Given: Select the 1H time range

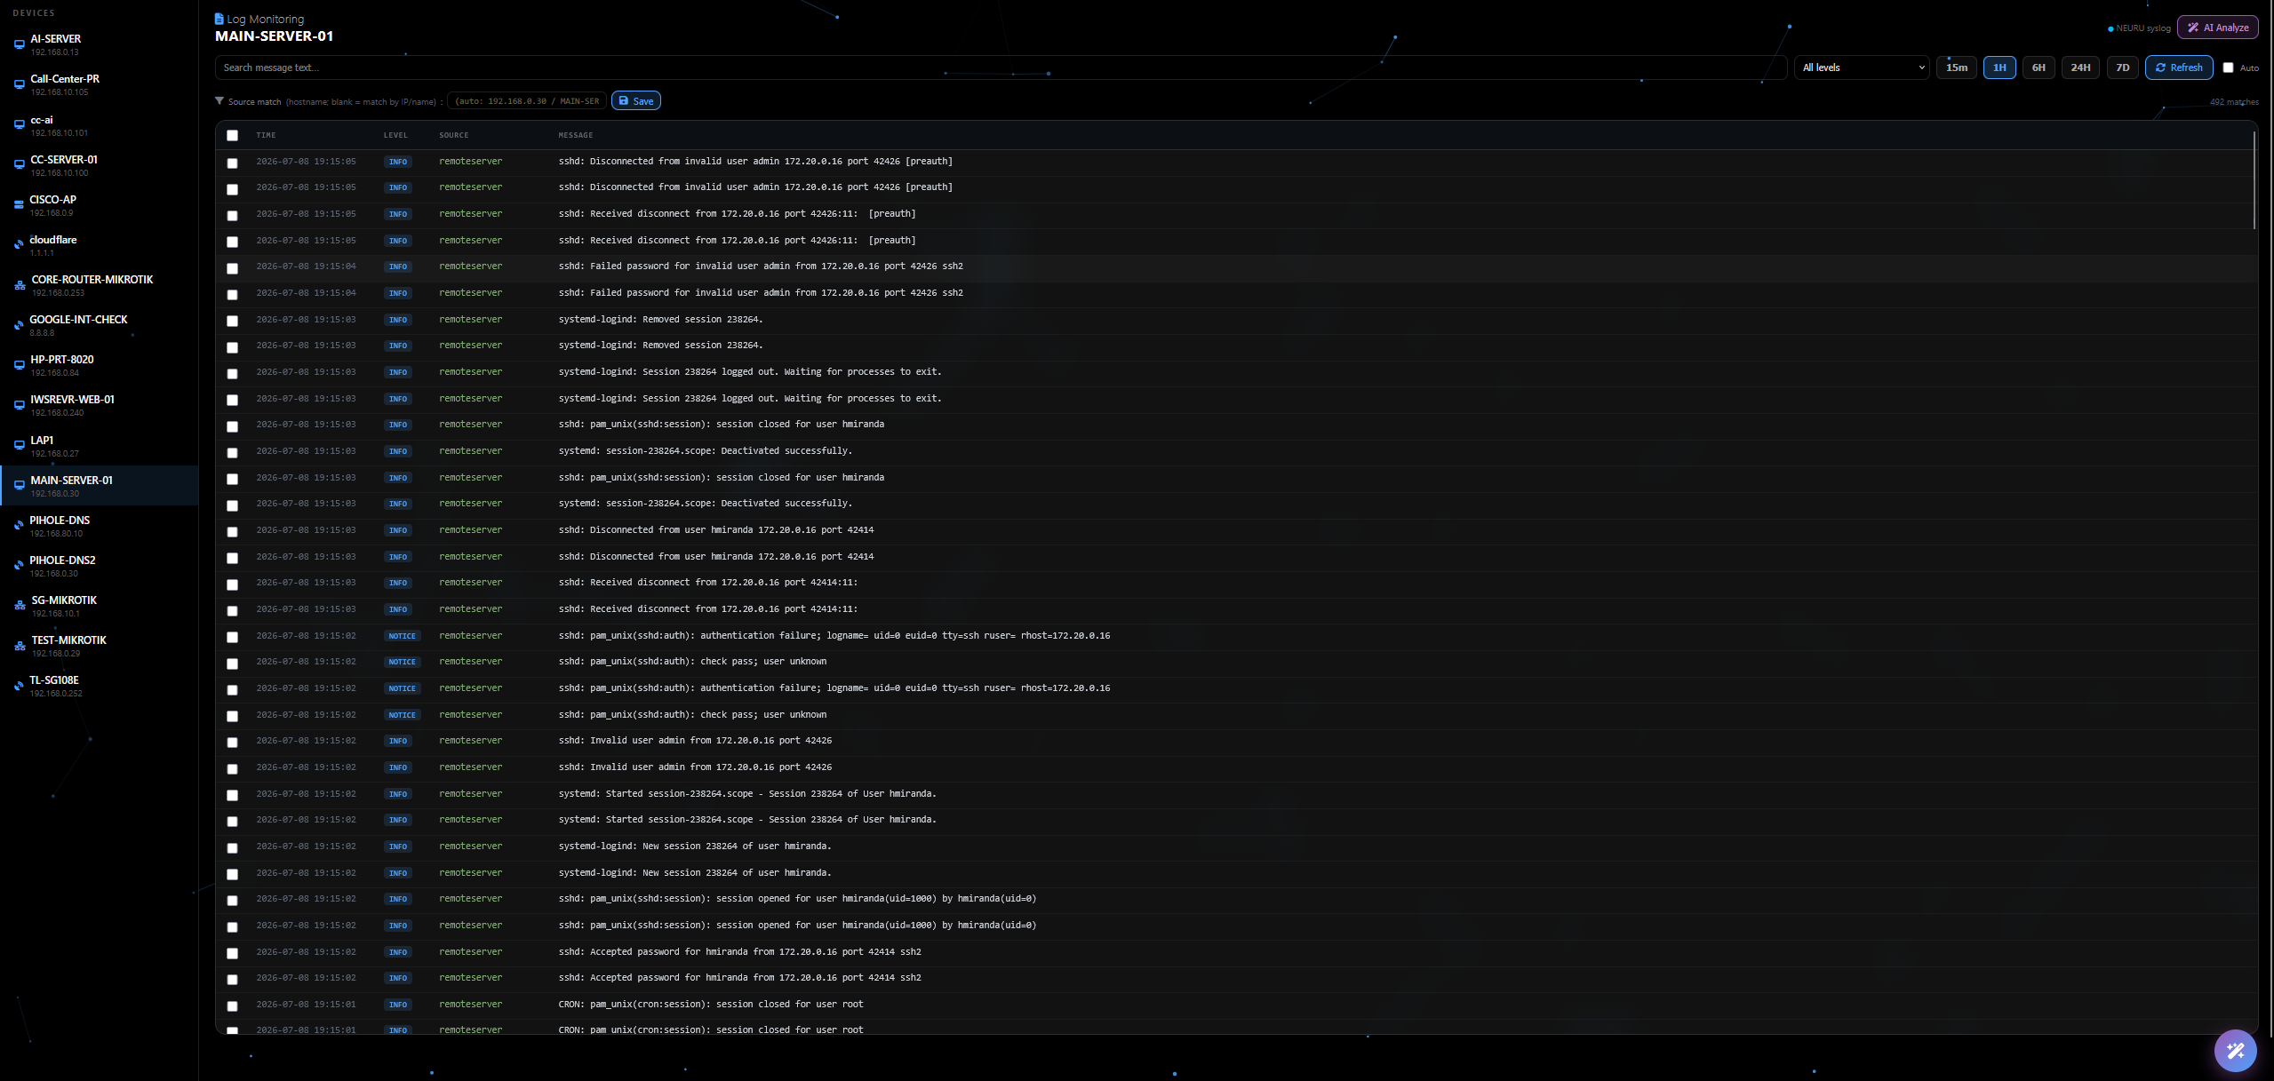Looking at the screenshot, I should click(x=1999, y=68).
